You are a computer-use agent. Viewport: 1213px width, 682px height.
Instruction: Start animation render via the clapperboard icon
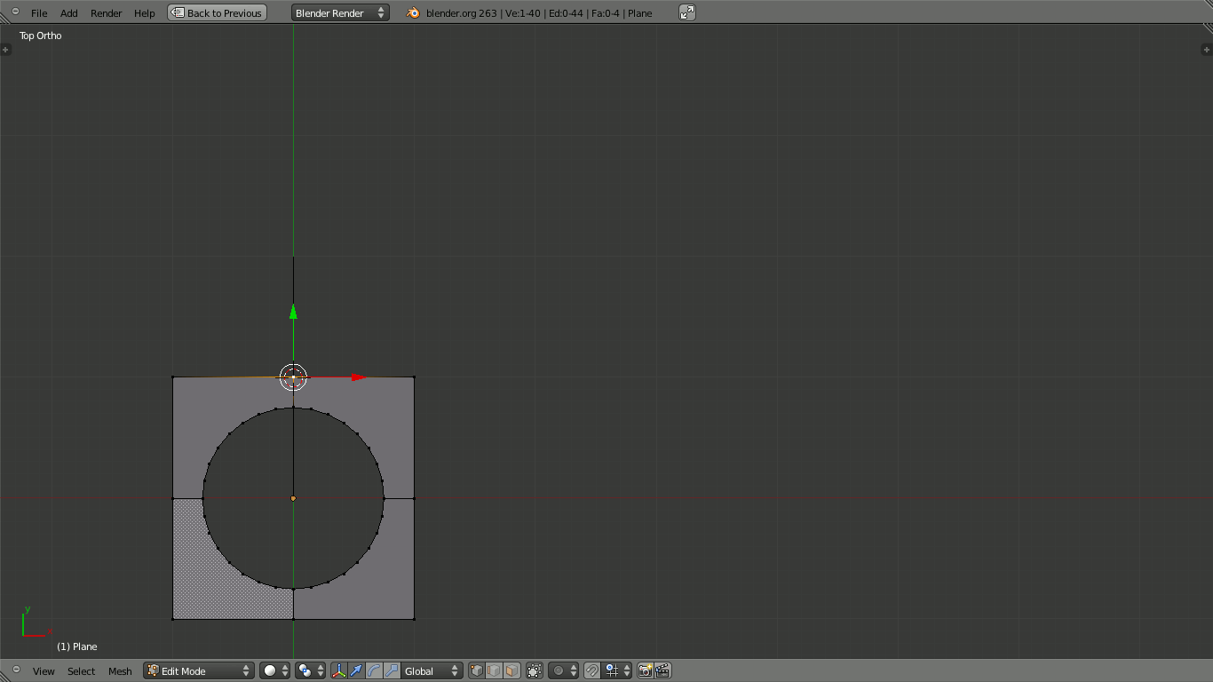coord(663,670)
